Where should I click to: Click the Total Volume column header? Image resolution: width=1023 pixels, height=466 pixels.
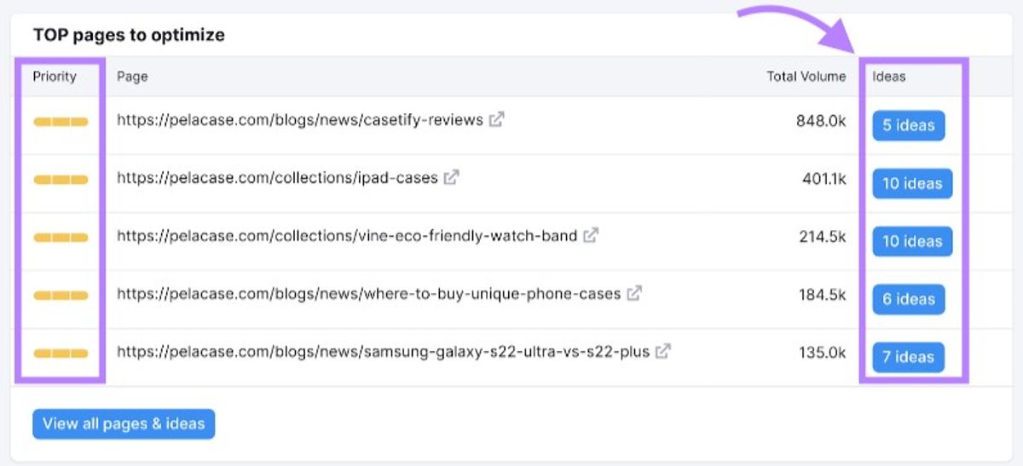pyautogui.click(x=806, y=77)
